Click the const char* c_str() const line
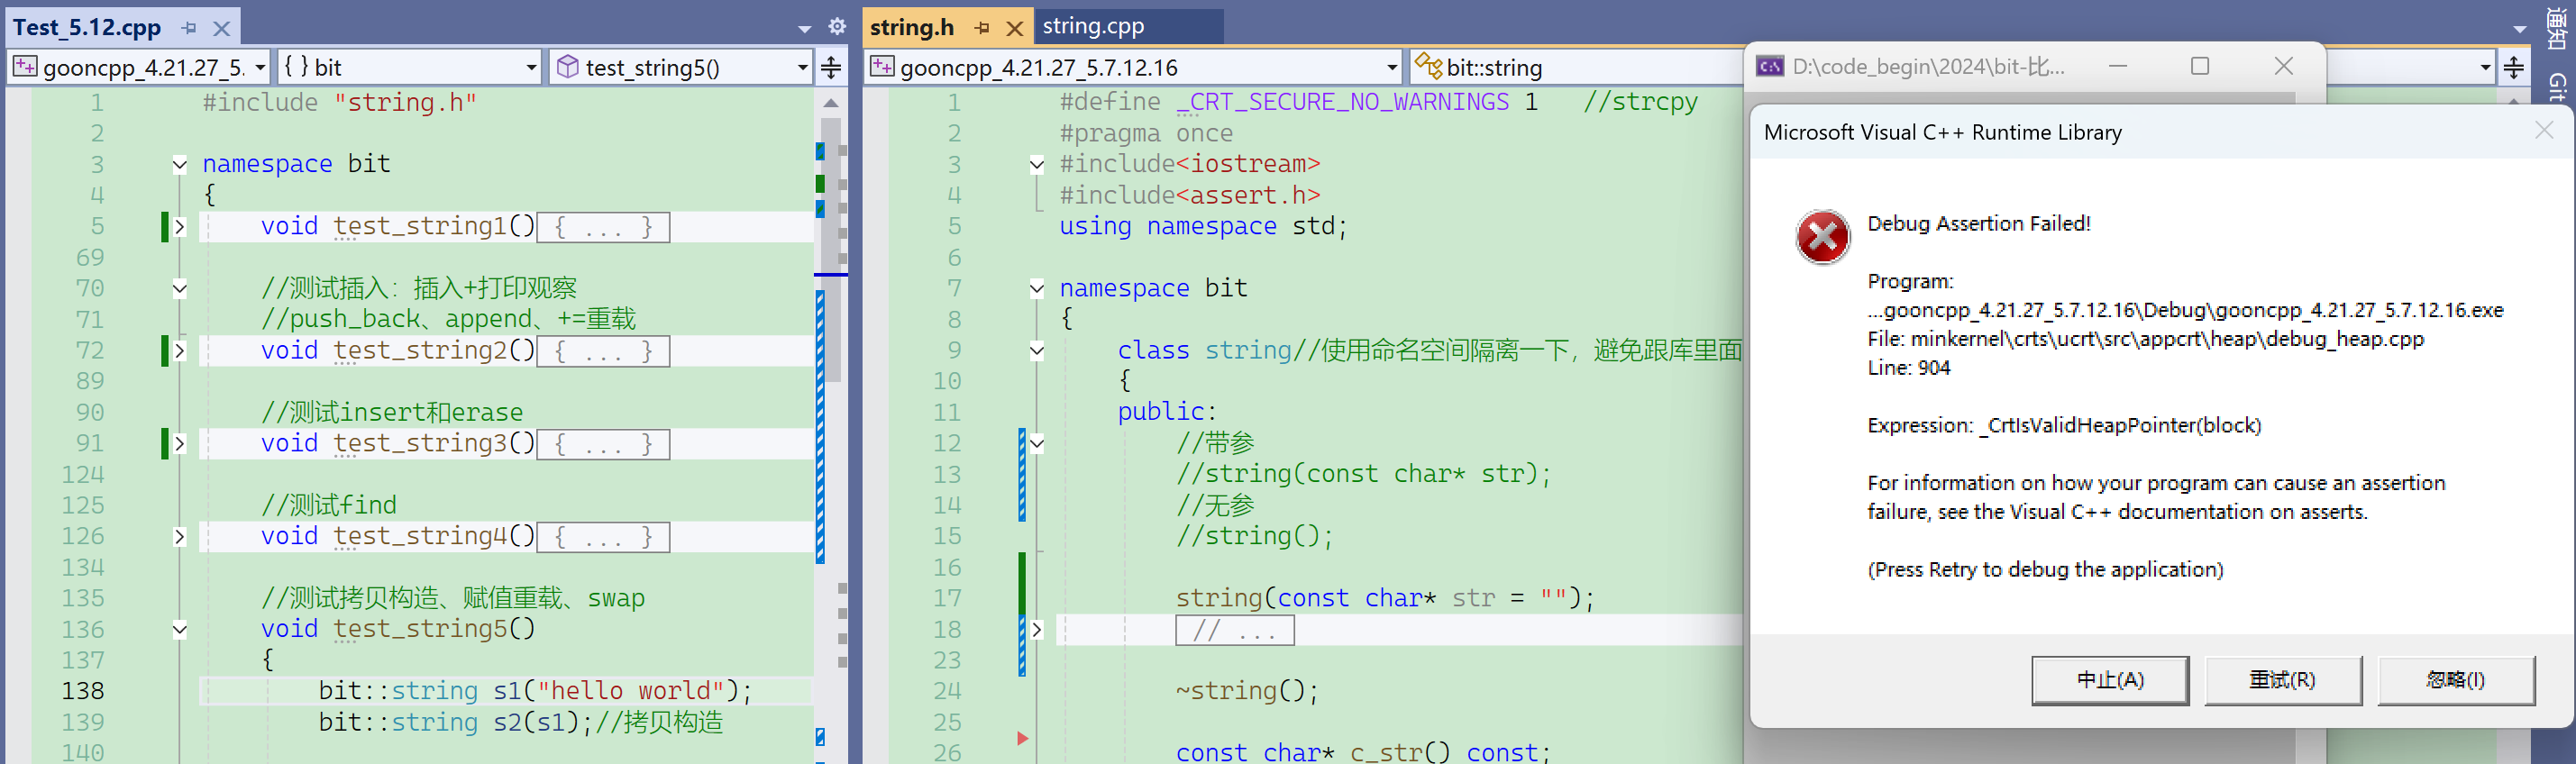Image resolution: width=2576 pixels, height=764 pixels. (1363, 752)
